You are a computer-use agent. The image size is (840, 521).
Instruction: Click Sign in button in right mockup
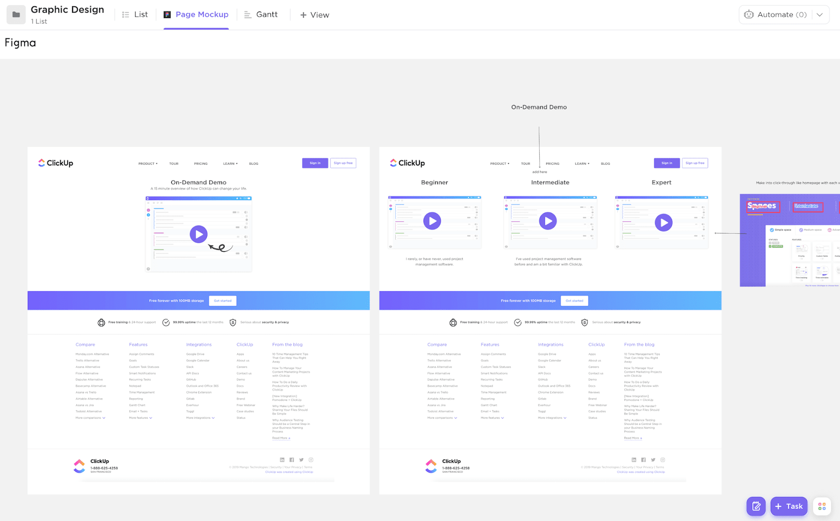667,163
